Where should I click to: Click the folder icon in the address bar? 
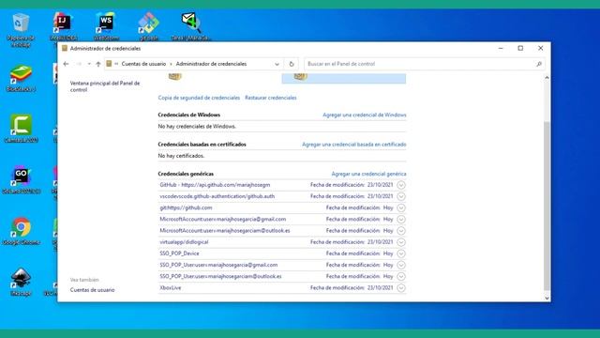(x=109, y=64)
